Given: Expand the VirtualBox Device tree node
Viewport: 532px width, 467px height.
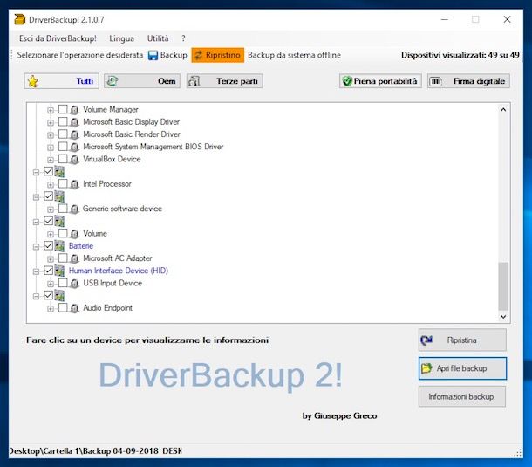Looking at the screenshot, I should click(x=51, y=160).
